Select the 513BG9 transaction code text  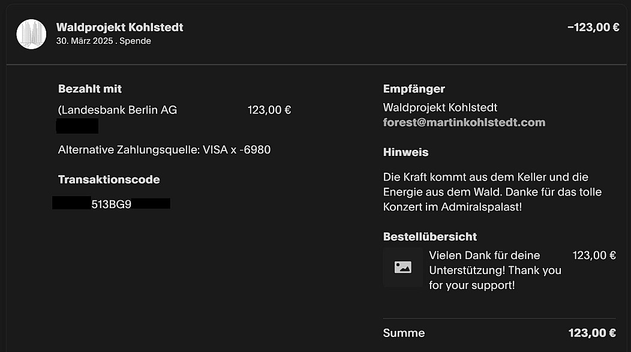click(111, 203)
